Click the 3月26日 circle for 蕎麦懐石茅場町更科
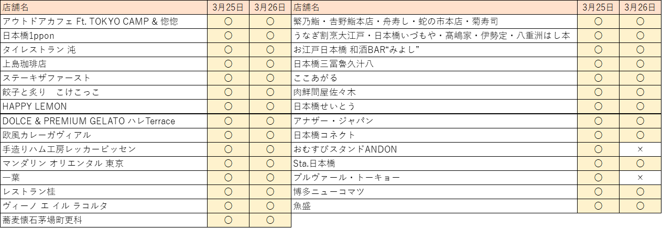This screenshot has height=228, width=662. [x=270, y=220]
